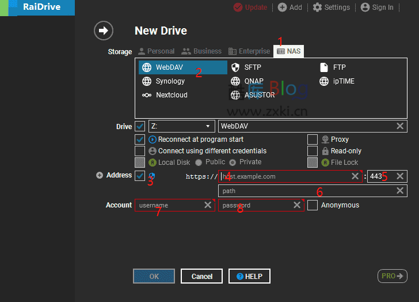419x302 pixels.
Task: Toggle the Drive letter checkbox
Action: (x=140, y=126)
